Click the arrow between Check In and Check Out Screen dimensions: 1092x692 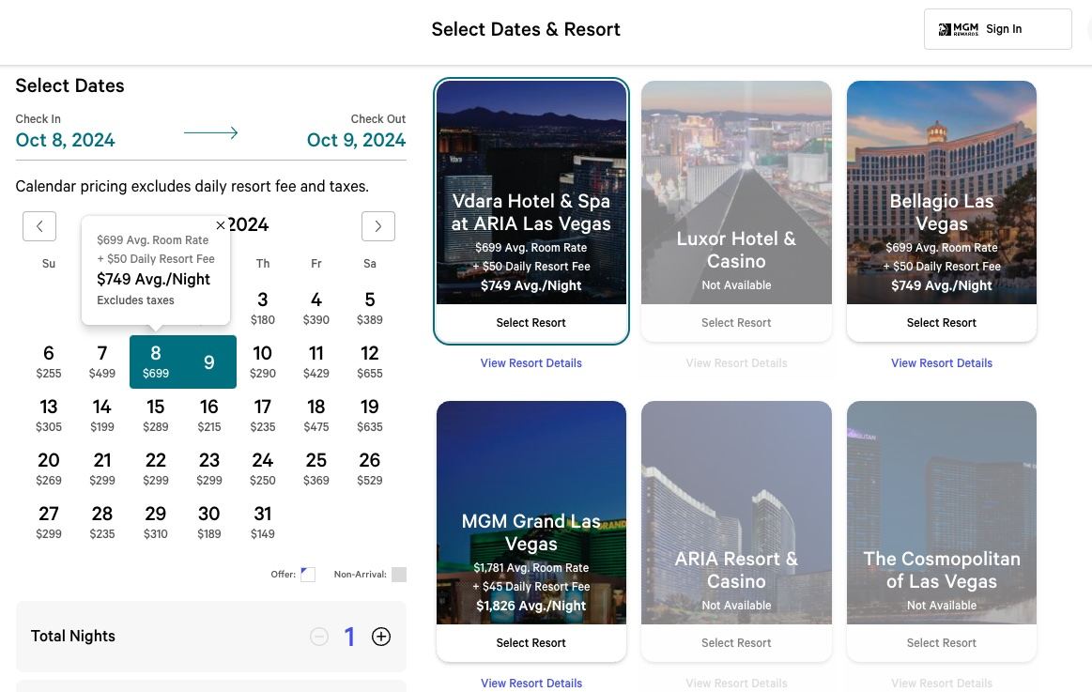pos(210,132)
